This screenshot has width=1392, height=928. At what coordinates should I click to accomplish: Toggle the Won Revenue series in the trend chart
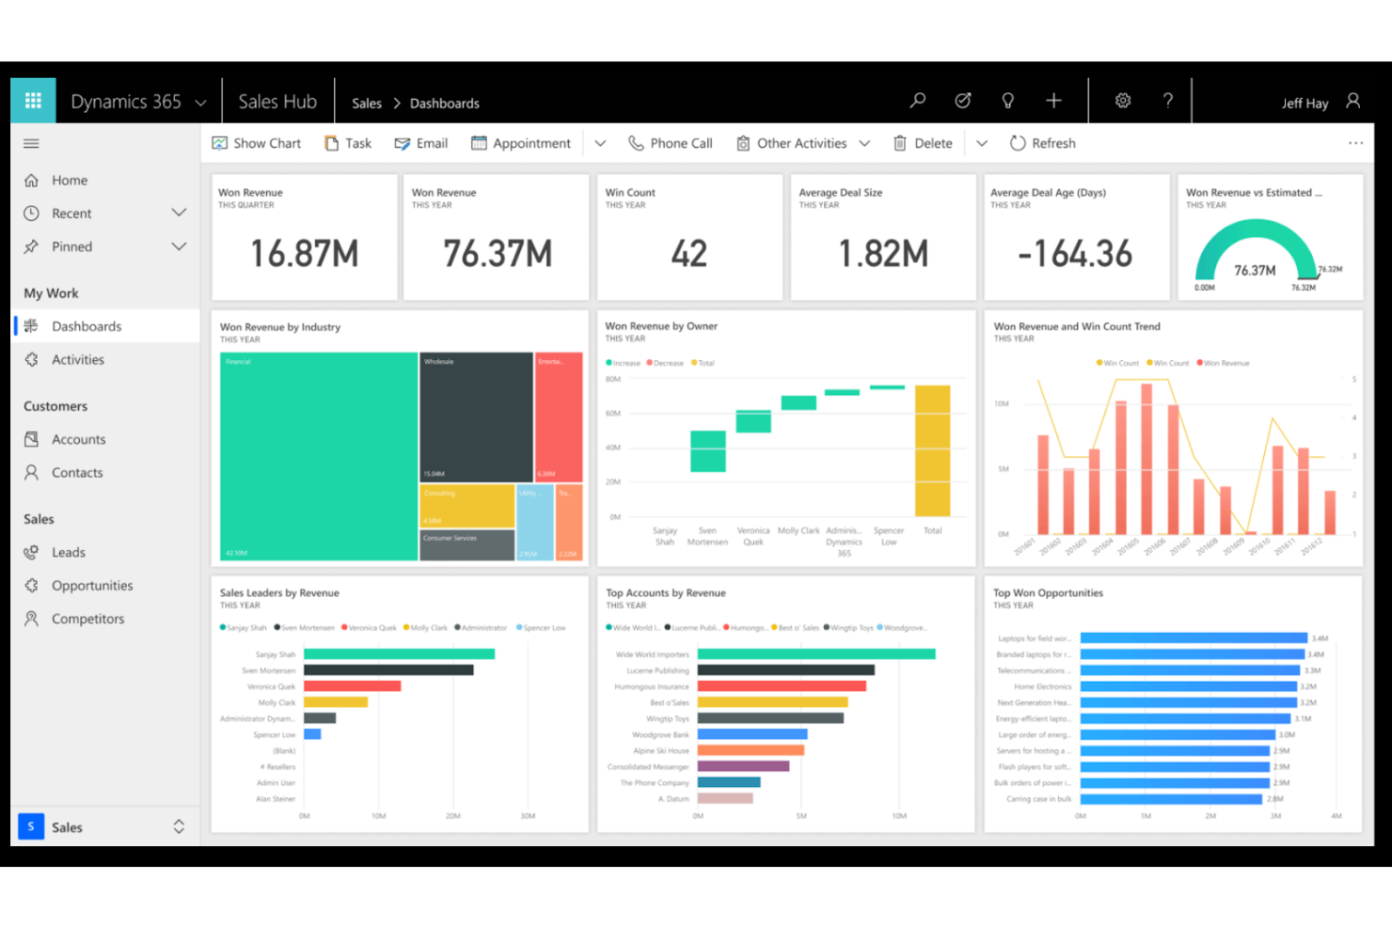pos(1223,362)
